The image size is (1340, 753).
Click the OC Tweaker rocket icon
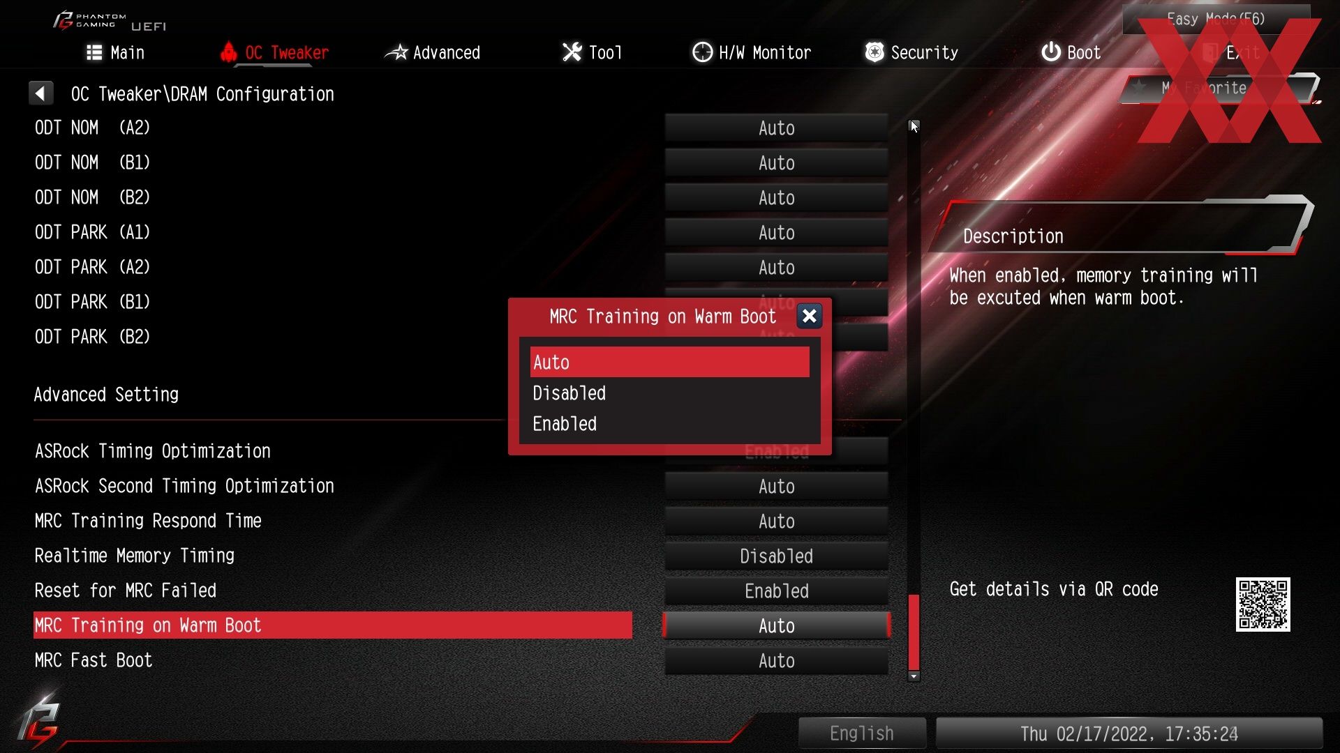point(228,52)
